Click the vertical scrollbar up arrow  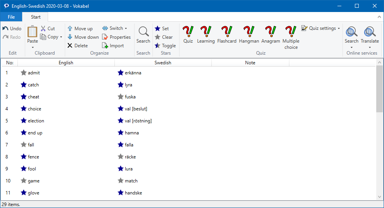point(379,62)
